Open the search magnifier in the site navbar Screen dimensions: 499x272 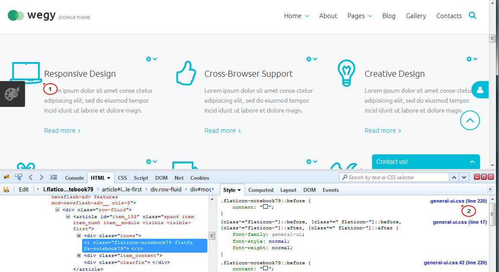click(x=472, y=15)
